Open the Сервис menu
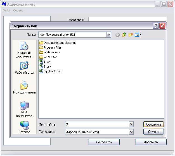This screenshot has width=175, height=156. coord(18,10)
